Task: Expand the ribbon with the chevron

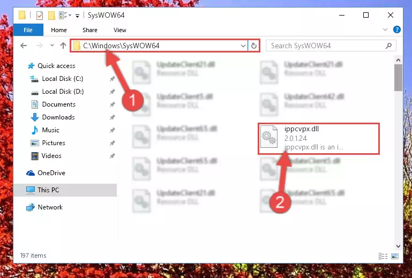Action: click(x=385, y=29)
